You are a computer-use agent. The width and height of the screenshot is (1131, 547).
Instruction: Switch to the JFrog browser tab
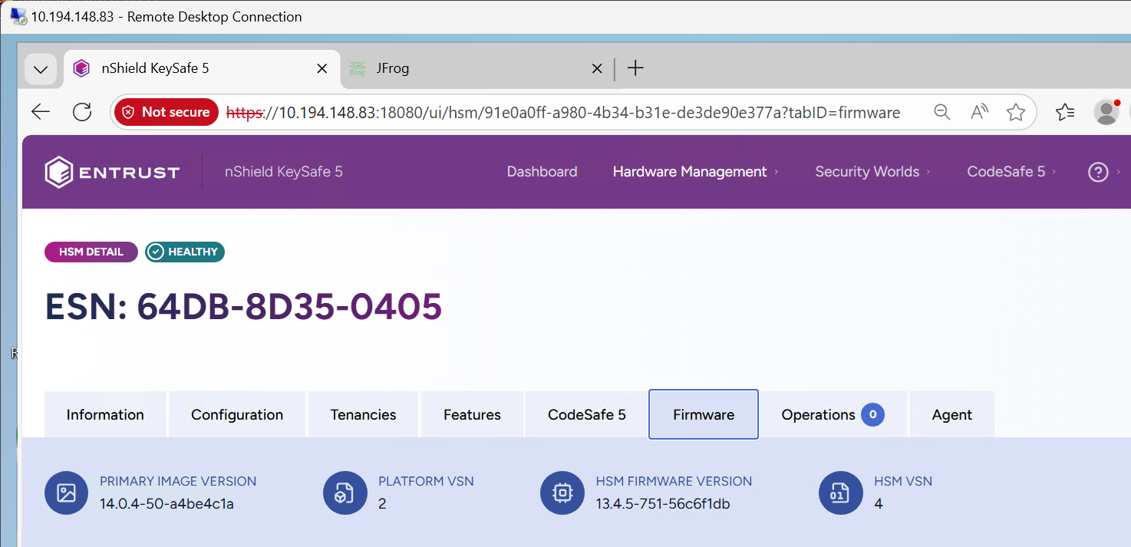tap(460, 68)
